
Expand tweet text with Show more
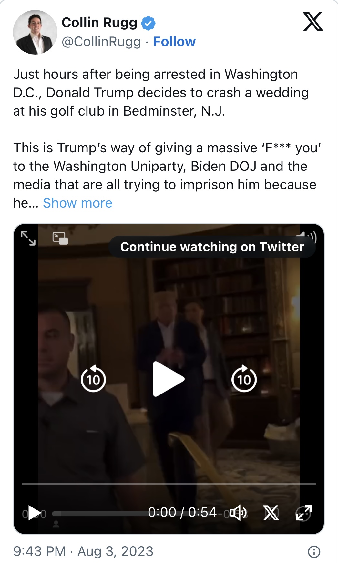77,203
